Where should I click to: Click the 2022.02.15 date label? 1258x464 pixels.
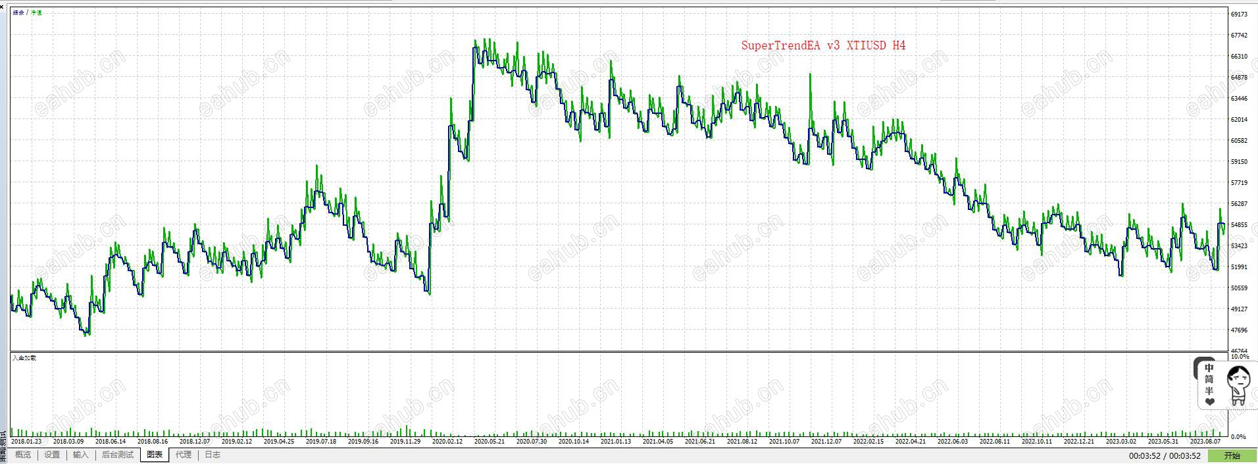(868, 442)
